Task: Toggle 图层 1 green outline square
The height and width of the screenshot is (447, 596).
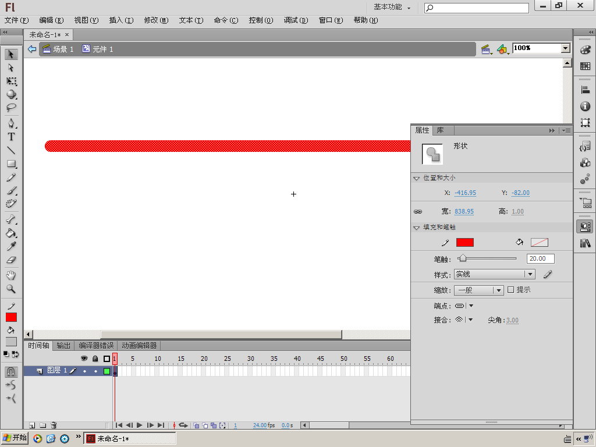Action: pos(107,371)
